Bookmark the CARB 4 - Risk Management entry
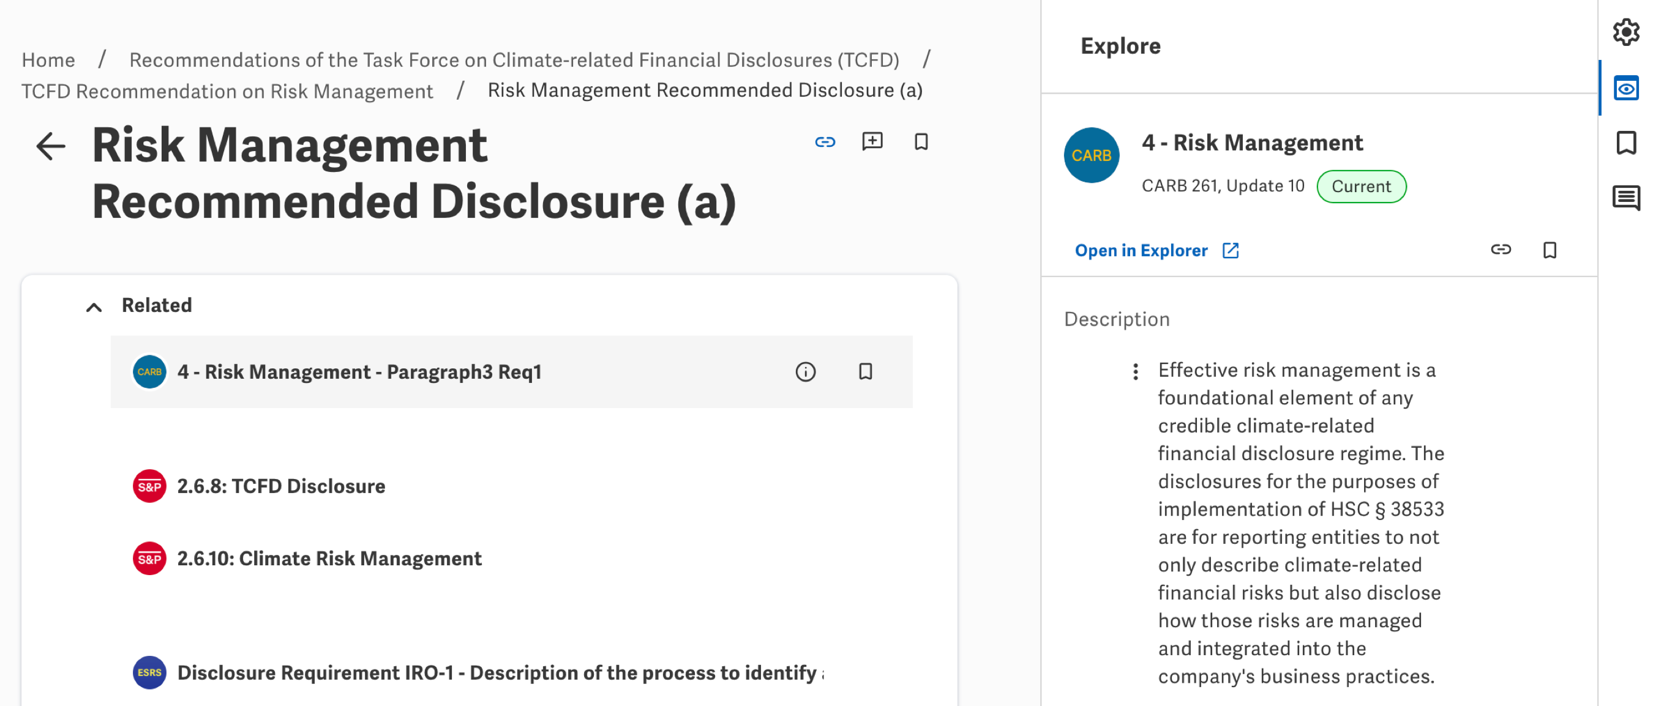 tap(1550, 250)
